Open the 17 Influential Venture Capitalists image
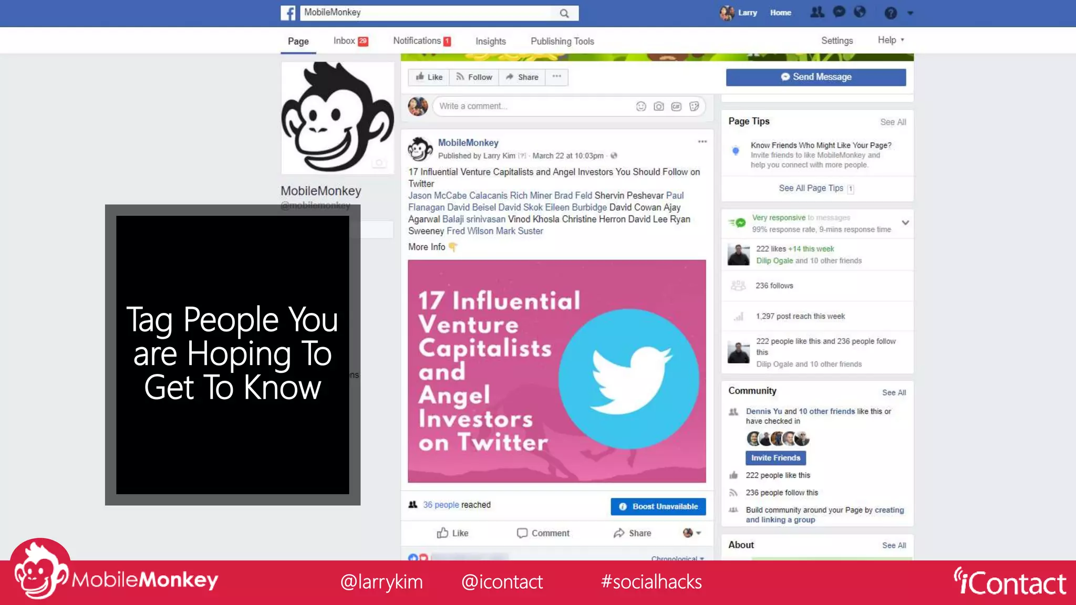The height and width of the screenshot is (605, 1076). click(x=557, y=371)
